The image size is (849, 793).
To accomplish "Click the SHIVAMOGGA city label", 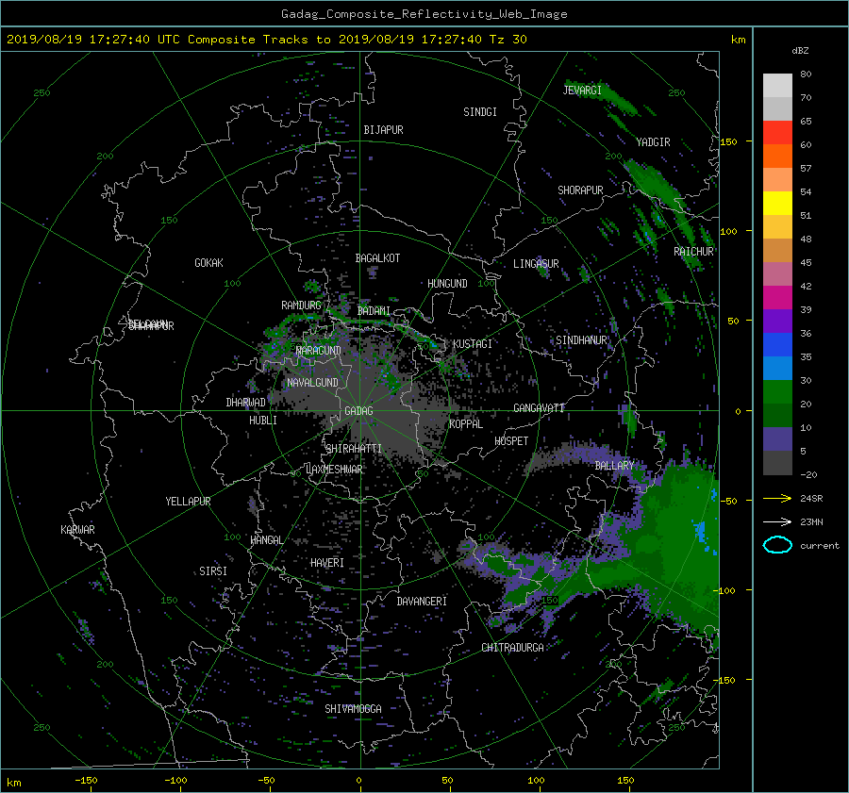I will coord(353,709).
